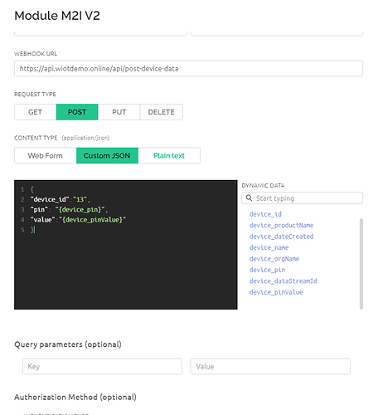
Task: Click the query parameter Key field
Action: pos(102,366)
